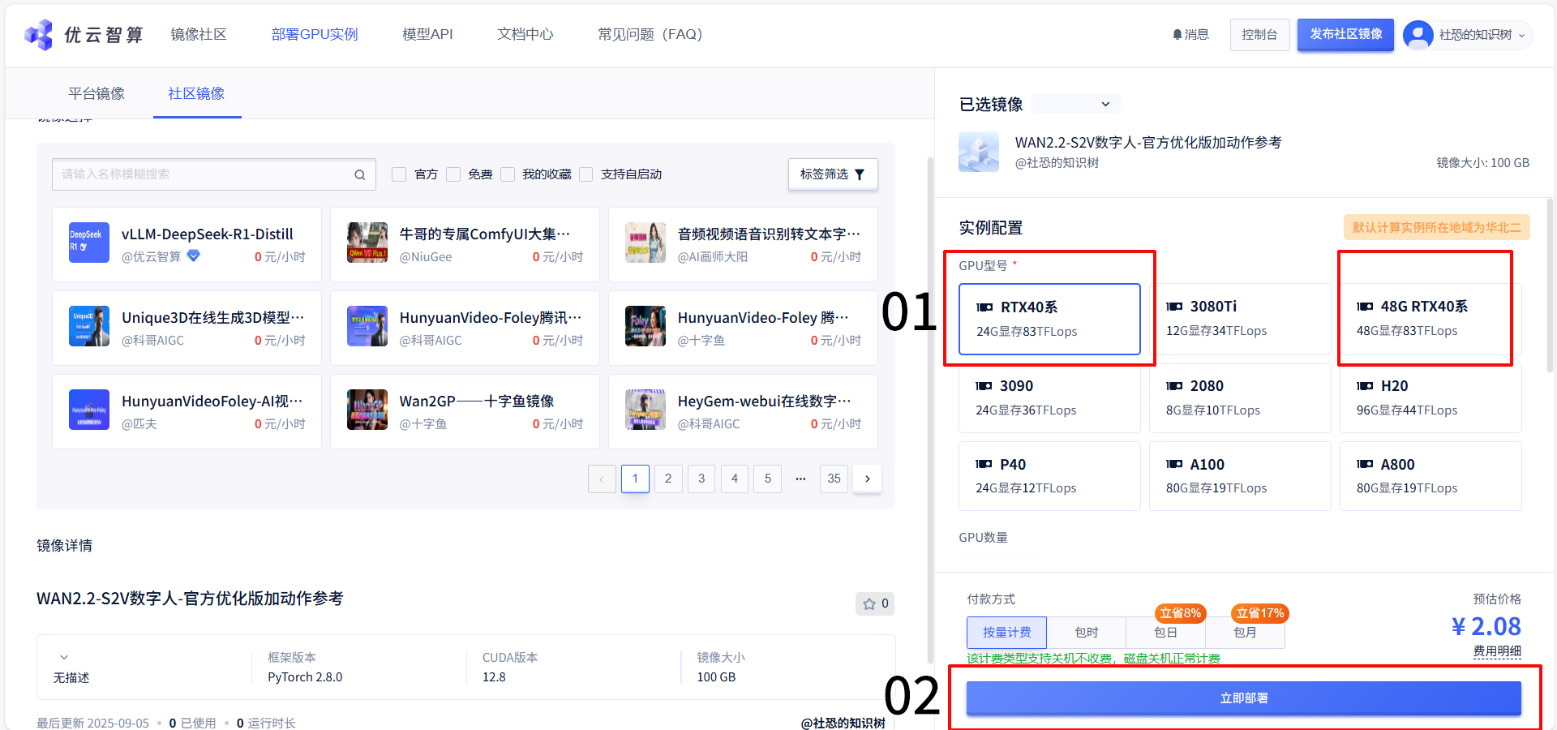Open the 标签筛选 filter dropdown
Screen dimensions: 1557x730
coord(833,174)
